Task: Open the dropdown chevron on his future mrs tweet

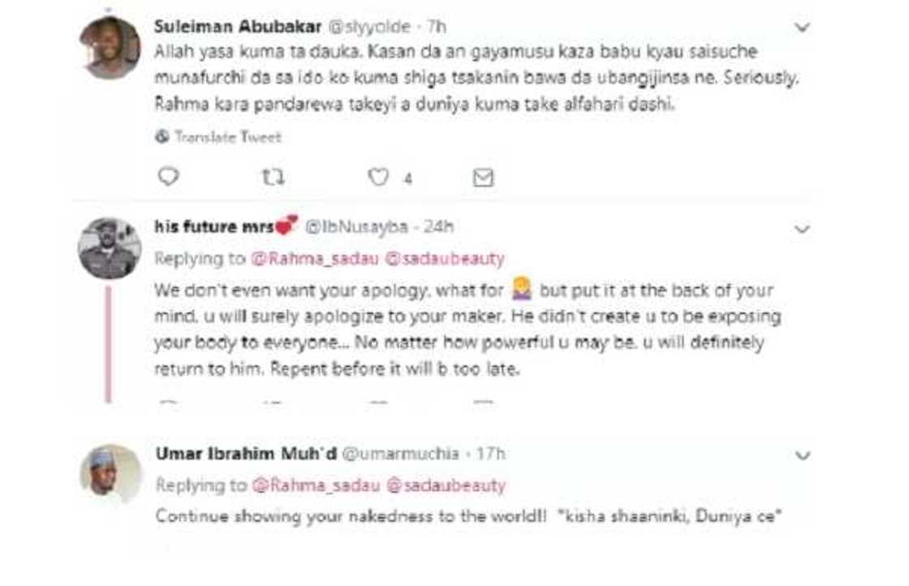Action: 803,228
